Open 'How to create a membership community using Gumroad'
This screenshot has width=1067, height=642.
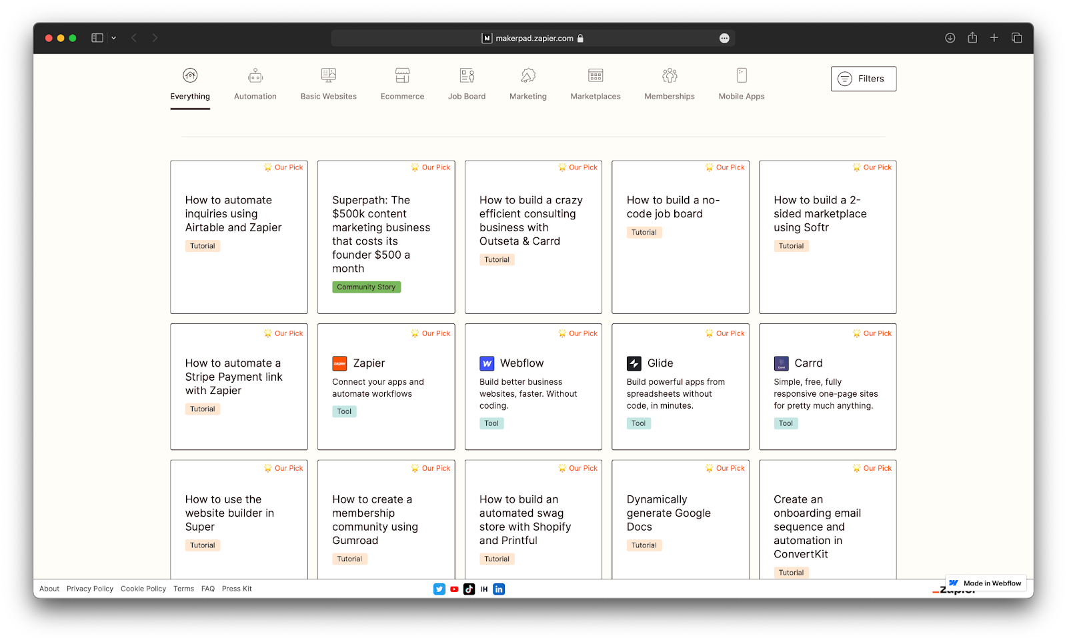click(375, 520)
